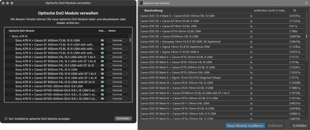Select row 'Canon EOS 5D + Canon EF500mm F4L IS USM'
Viewport: 310px width, 130px height.
[222, 36]
